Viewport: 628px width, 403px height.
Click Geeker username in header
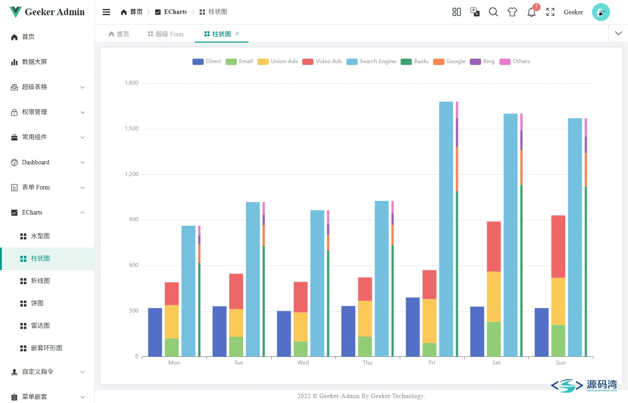pyautogui.click(x=573, y=12)
